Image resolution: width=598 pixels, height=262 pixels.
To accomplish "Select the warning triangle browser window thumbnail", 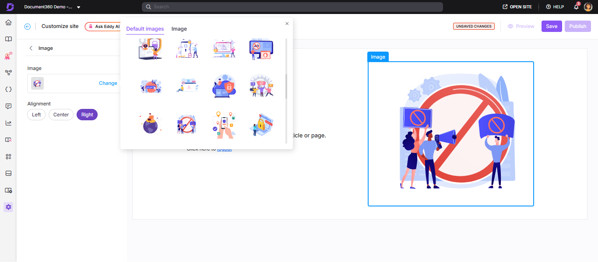I will (x=224, y=49).
